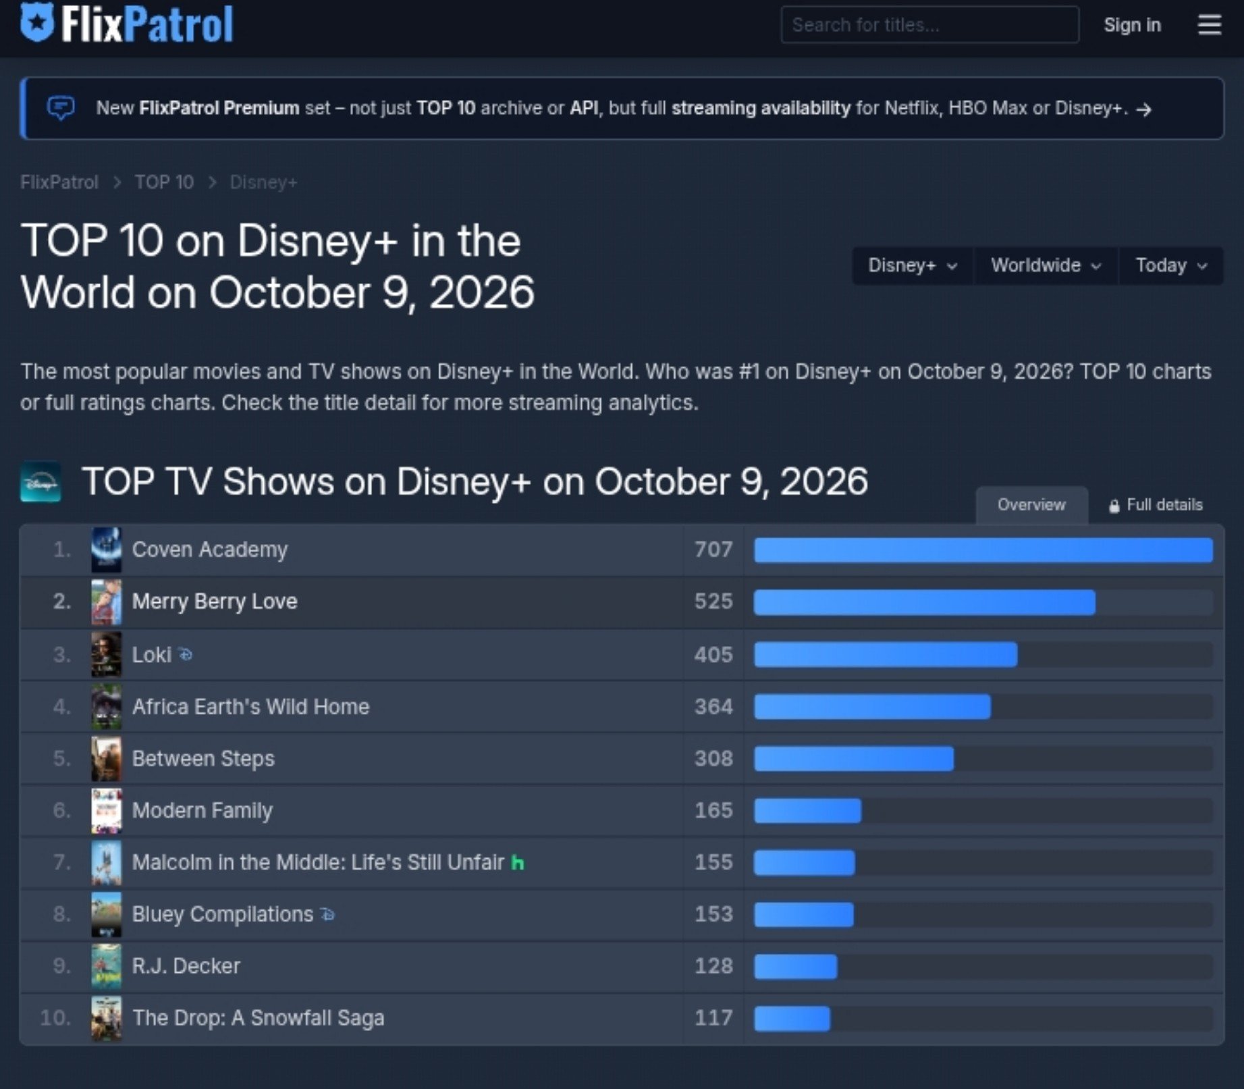Image resolution: width=1244 pixels, height=1089 pixels.
Task: Click the Disney+ logo beside TOP TV Shows
Action: (40, 482)
